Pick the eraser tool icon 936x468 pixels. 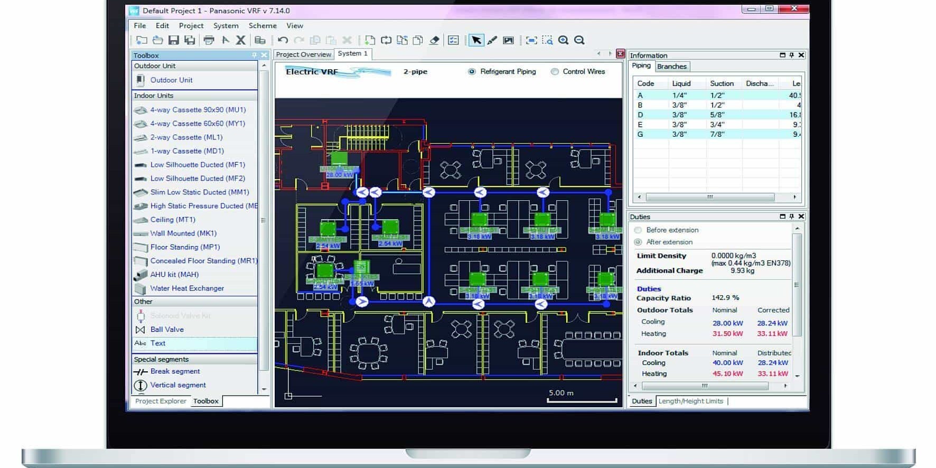[x=434, y=40]
